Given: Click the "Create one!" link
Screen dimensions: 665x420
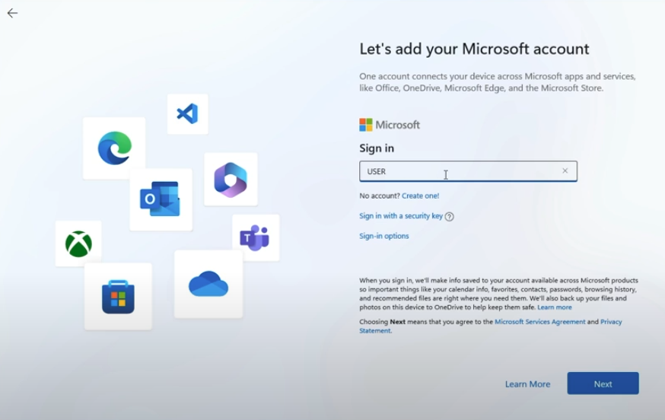Looking at the screenshot, I should (x=420, y=196).
